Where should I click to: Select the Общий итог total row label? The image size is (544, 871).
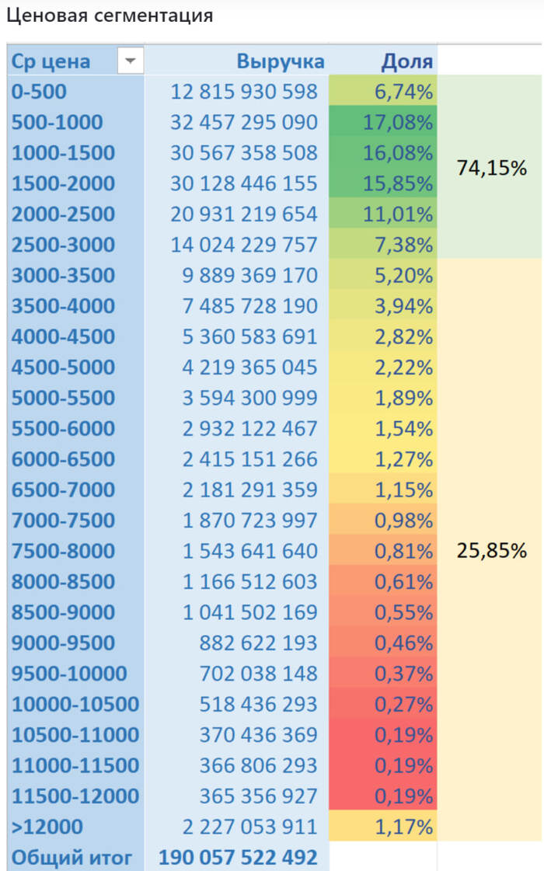[x=72, y=858]
